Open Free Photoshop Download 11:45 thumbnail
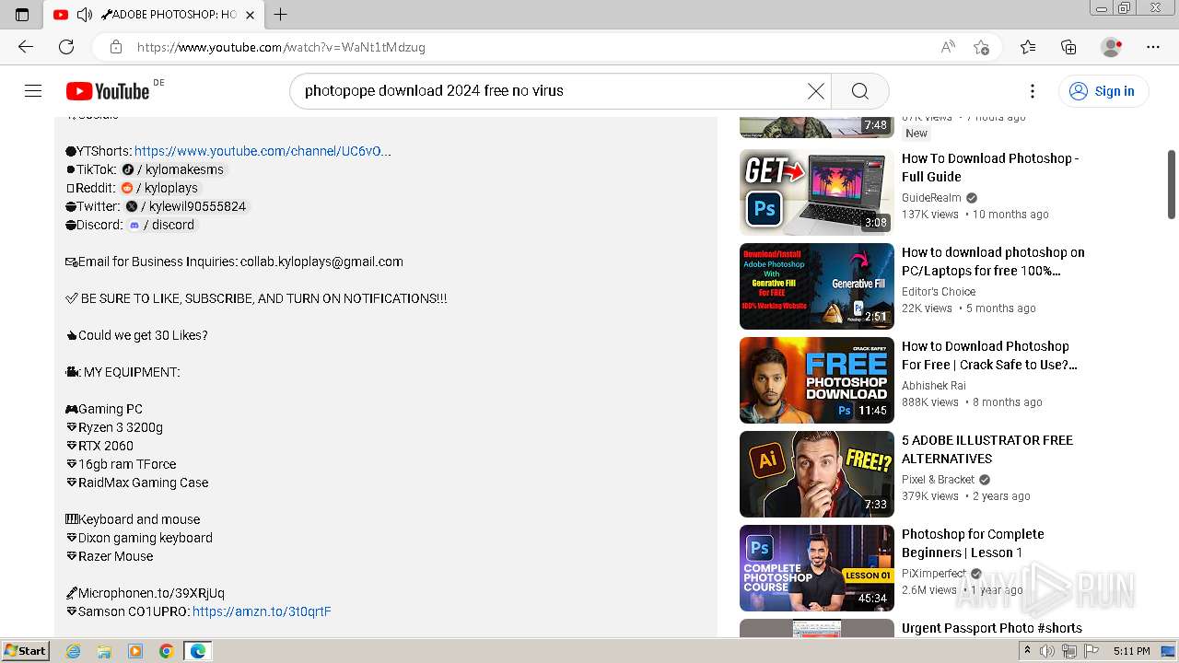The width and height of the screenshot is (1179, 663). tap(817, 380)
